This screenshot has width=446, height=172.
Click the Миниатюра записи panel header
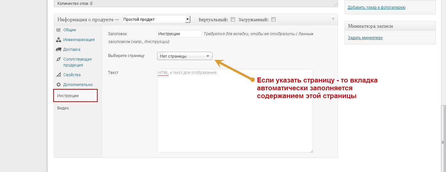point(390,26)
